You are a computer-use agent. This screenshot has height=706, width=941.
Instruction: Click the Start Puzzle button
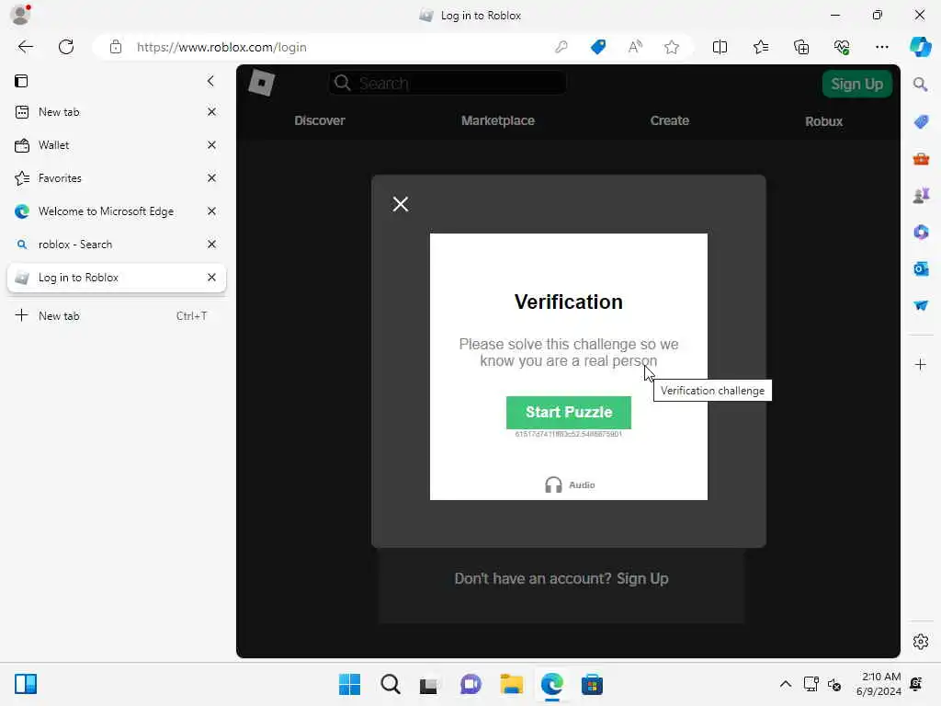point(568,413)
